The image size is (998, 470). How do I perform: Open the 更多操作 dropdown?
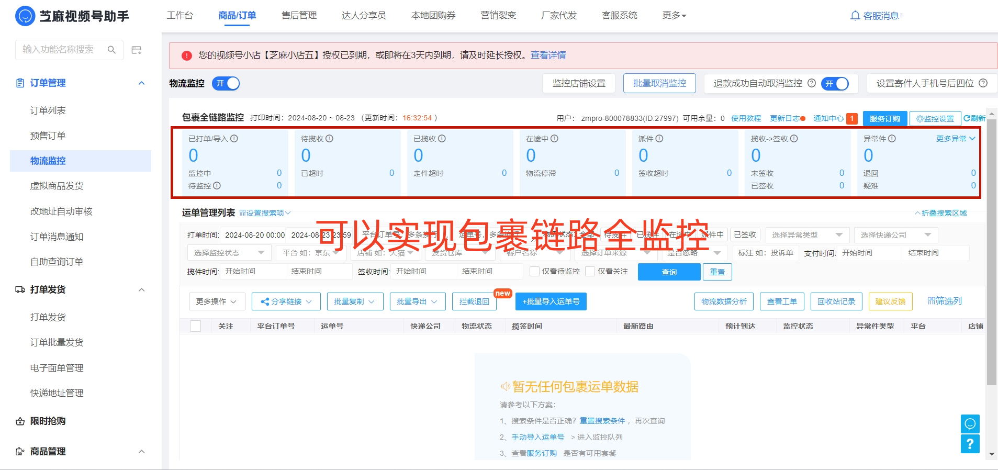(x=216, y=301)
